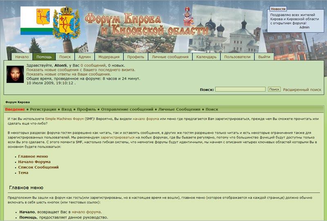Open the Календарь tab
This screenshot has height=221, width=327.
click(206, 57)
